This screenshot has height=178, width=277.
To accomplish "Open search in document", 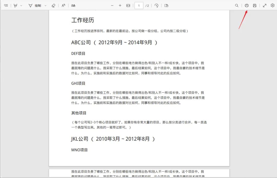I will pyautogui.click(x=237, y=5).
